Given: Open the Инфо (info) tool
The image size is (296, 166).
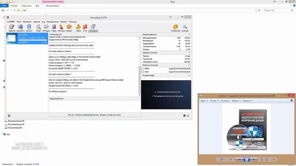Looking at the screenshot, I should [x=38, y=28].
